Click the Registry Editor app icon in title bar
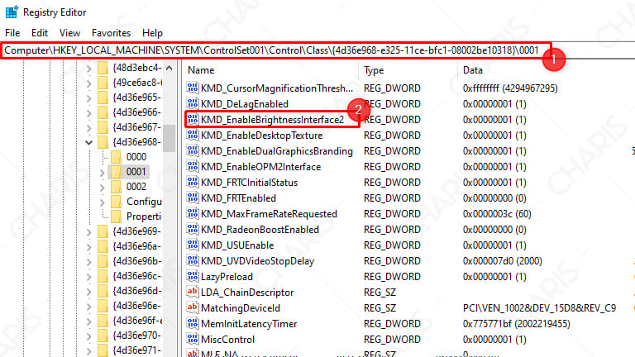This screenshot has width=635, height=357. (12, 12)
